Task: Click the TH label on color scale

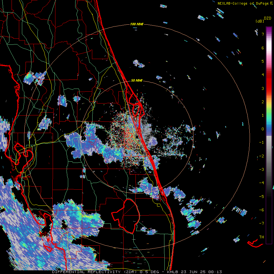Action: 262,237
